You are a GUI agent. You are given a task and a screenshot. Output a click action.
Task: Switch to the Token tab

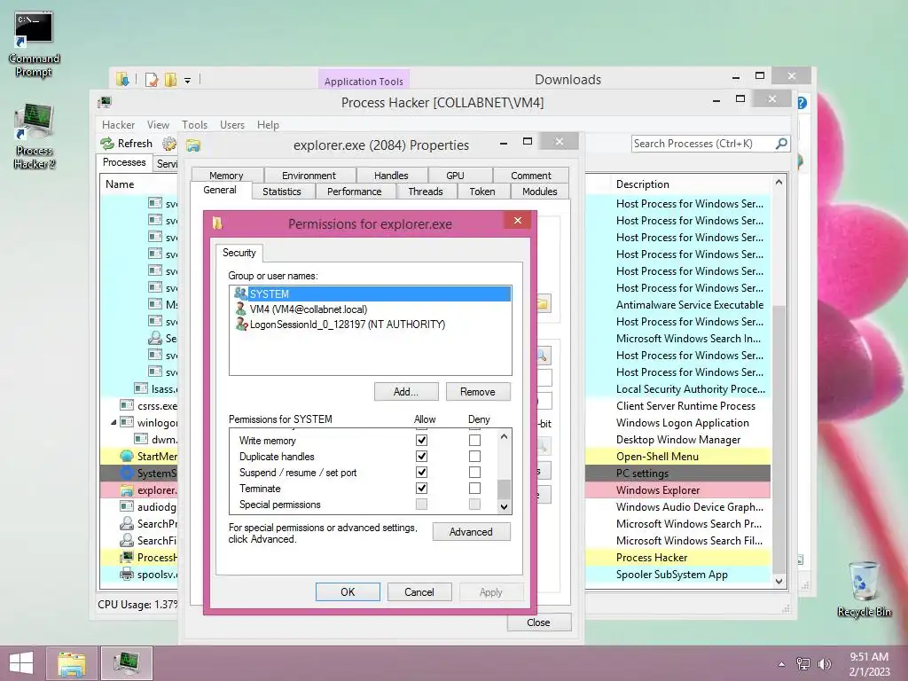click(481, 192)
